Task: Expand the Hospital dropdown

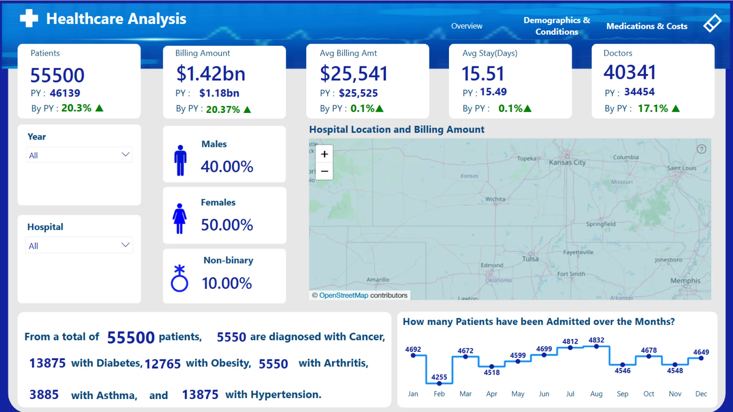Action: click(79, 245)
